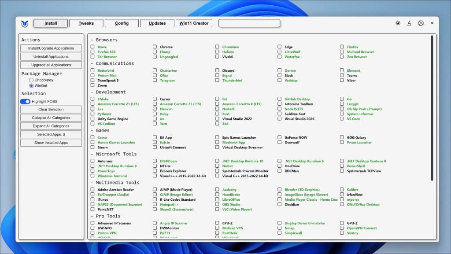This screenshot has height=254, width=451.
Task: Click the Display Driver Uninstaller label
Action: 305,223
